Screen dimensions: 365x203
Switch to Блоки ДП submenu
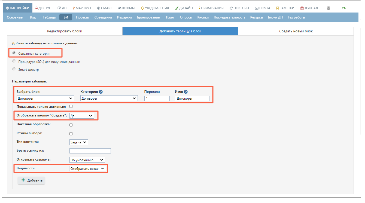[x=275, y=17]
